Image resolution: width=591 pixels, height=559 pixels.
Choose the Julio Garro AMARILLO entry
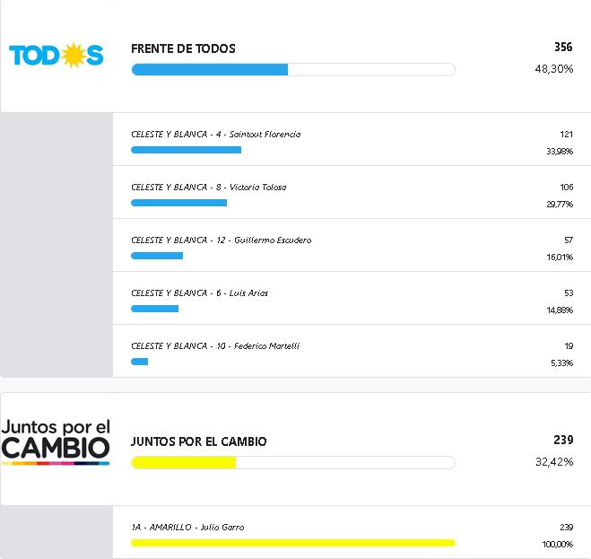pos(187,528)
